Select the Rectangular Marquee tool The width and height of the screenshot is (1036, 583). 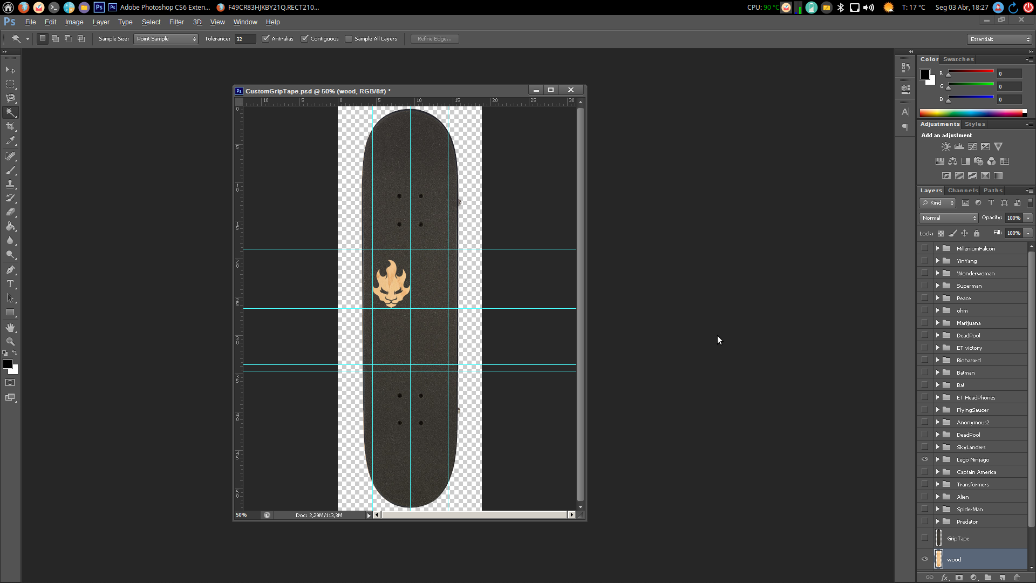point(10,84)
